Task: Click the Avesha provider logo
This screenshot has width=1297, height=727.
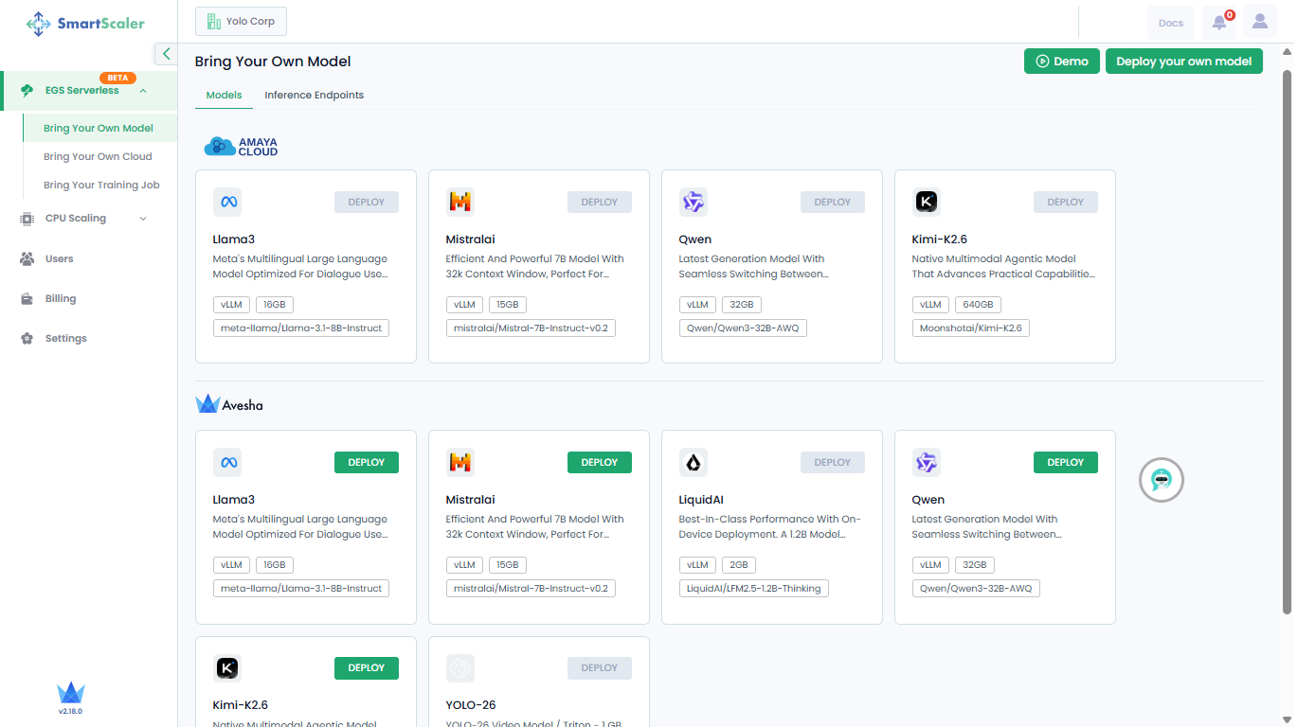Action: pos(229,404)
